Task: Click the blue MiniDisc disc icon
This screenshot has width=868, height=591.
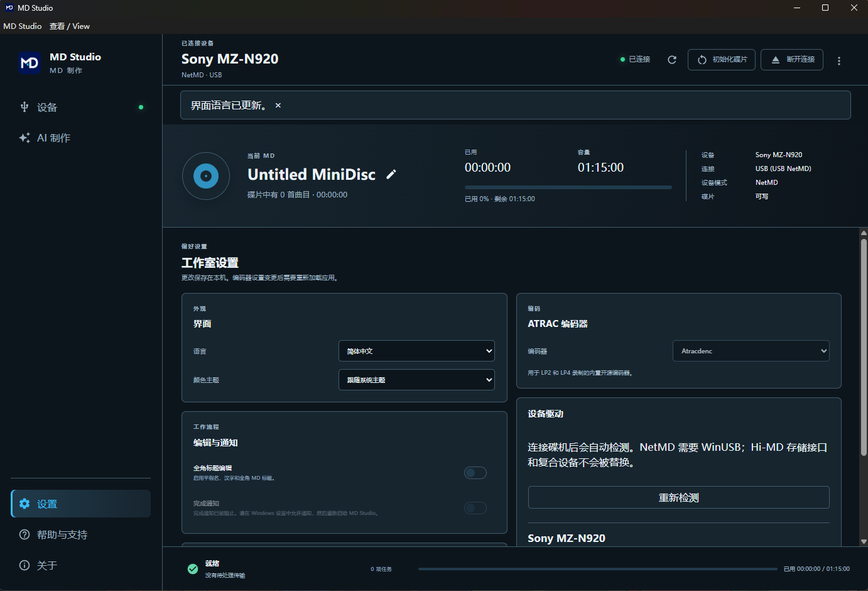Action: [206, 176]
